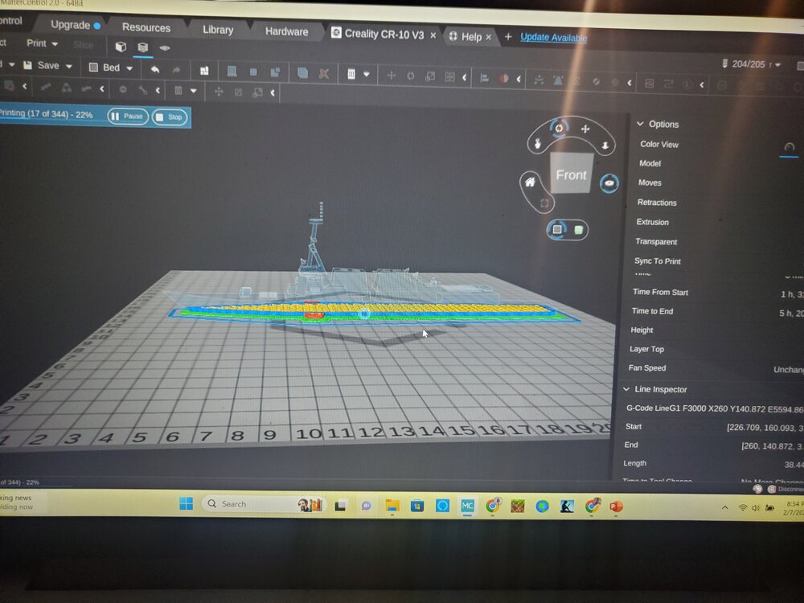Select the layers view icon
The height and width of the screenshot is (603, 804).
pos(142,47)
